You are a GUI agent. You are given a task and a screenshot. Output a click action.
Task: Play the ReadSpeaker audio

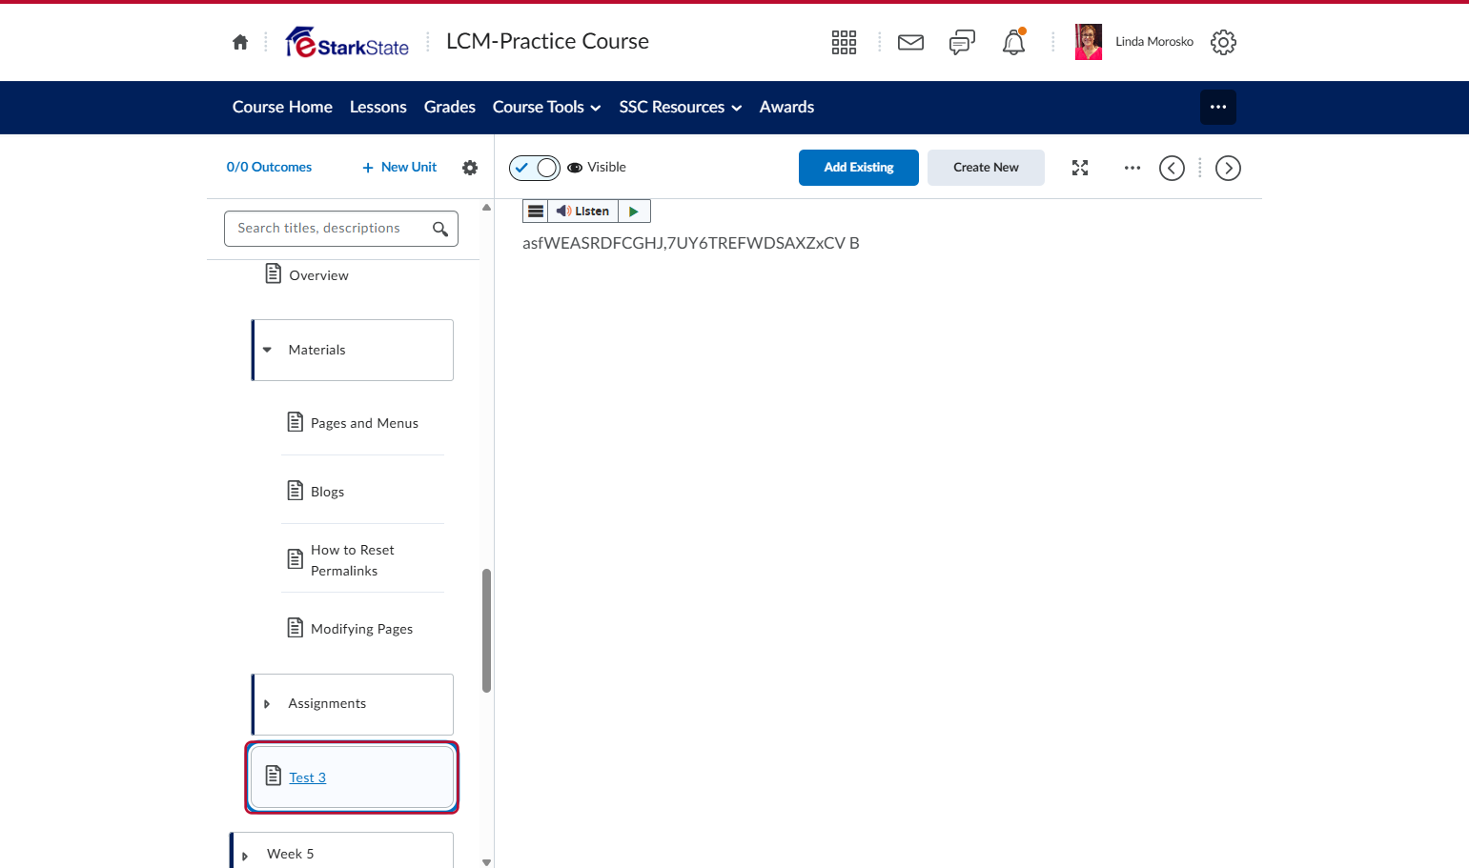coord(634,212)
